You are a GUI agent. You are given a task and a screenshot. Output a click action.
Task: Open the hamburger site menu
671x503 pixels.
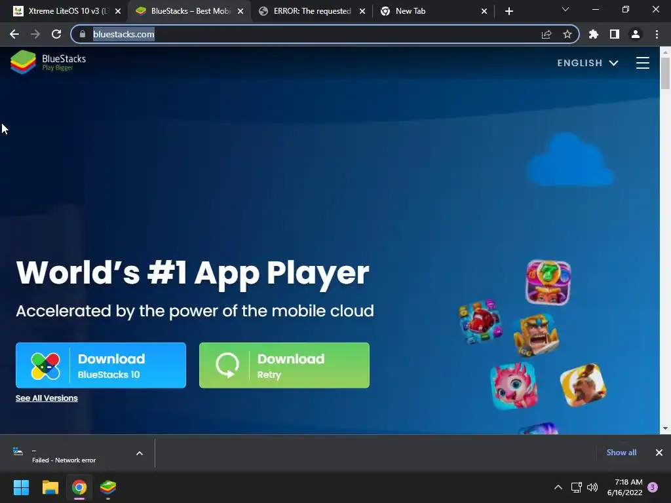643,63
